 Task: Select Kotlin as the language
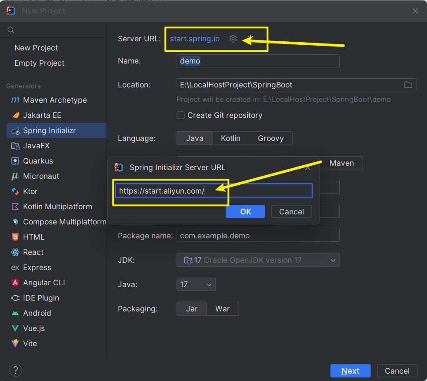click(230, 138)
